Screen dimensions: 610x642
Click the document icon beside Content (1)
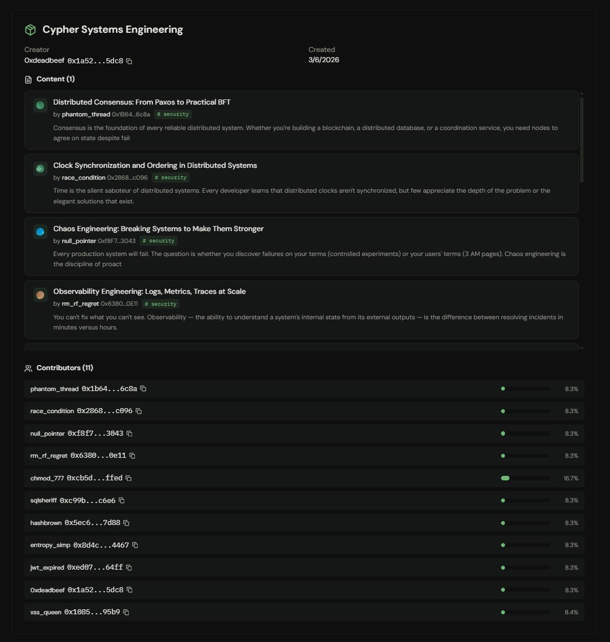(28, 79)
